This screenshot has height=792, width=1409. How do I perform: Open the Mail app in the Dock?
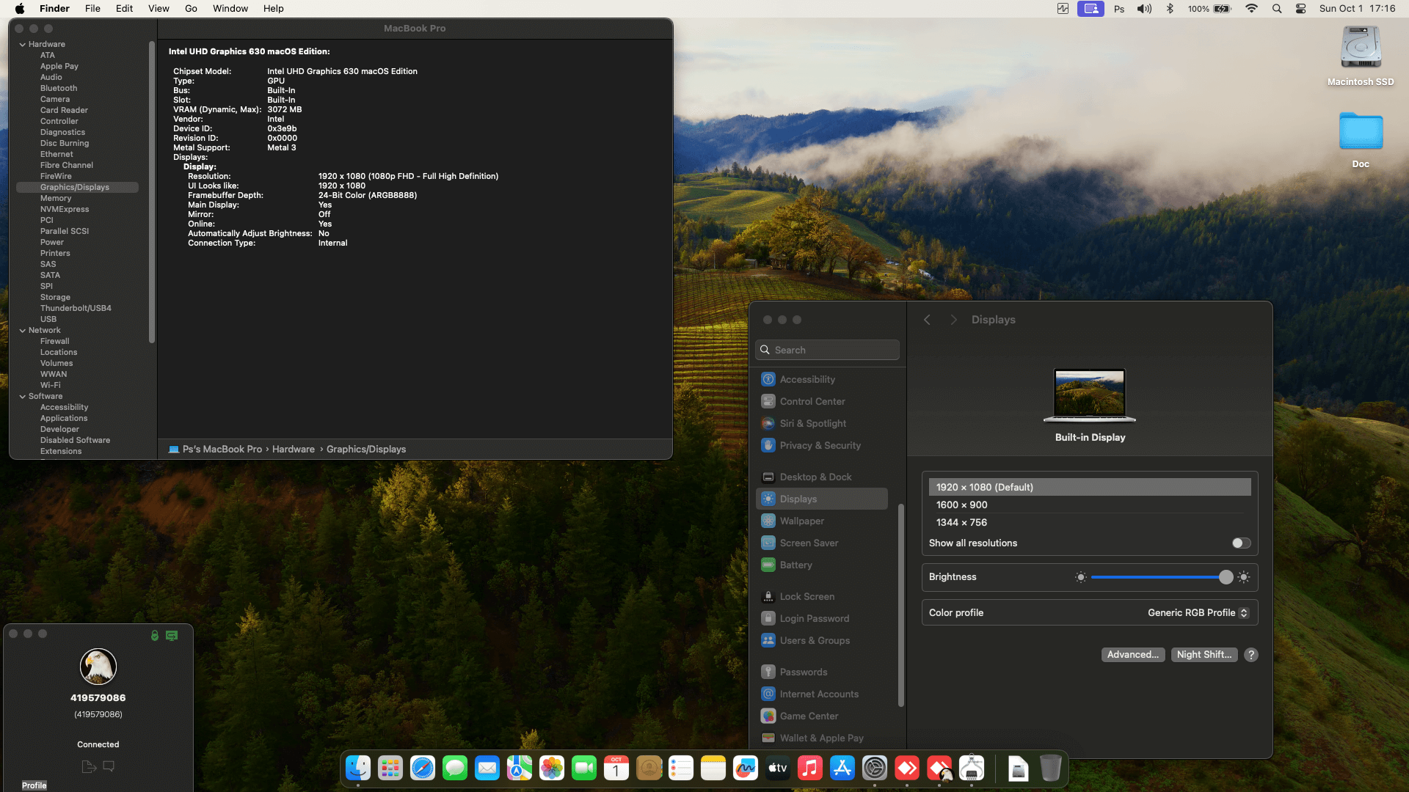[487, 768]
